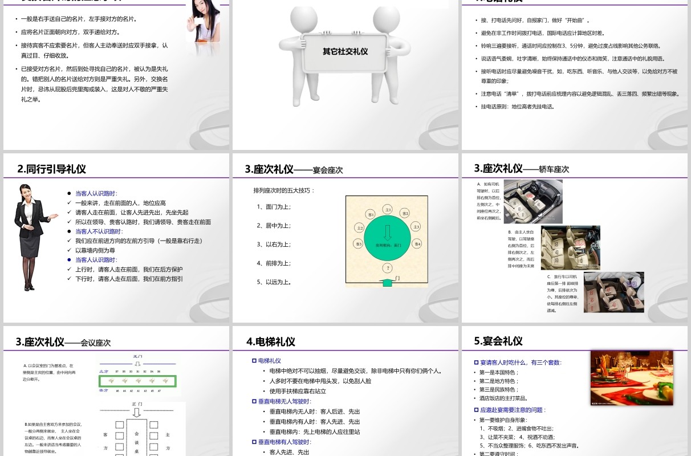Select bullet '当客人不认识路时:'

(x=99, y=231)
